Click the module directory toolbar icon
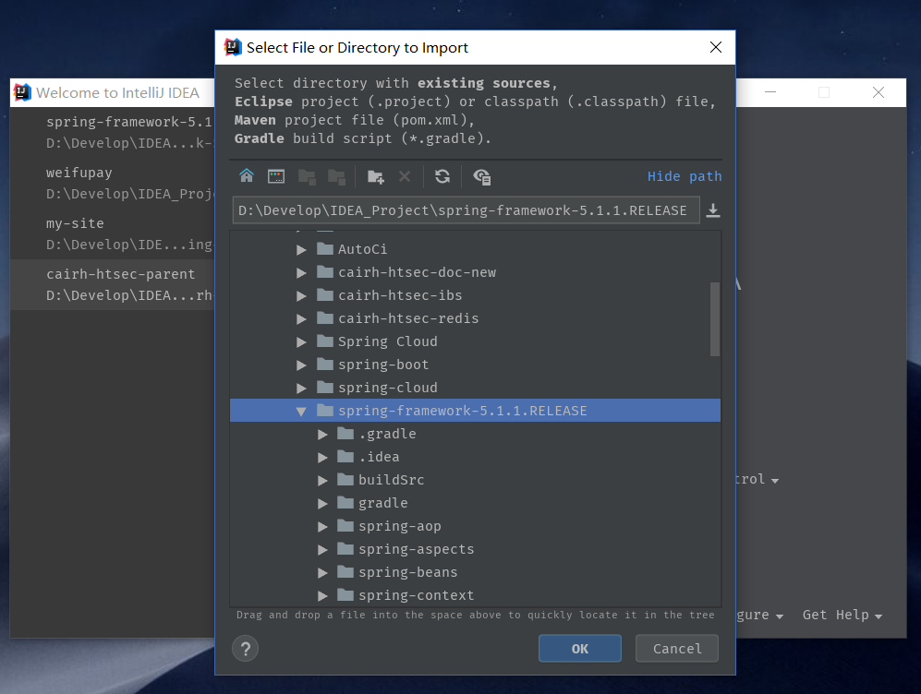 [336, 176]
